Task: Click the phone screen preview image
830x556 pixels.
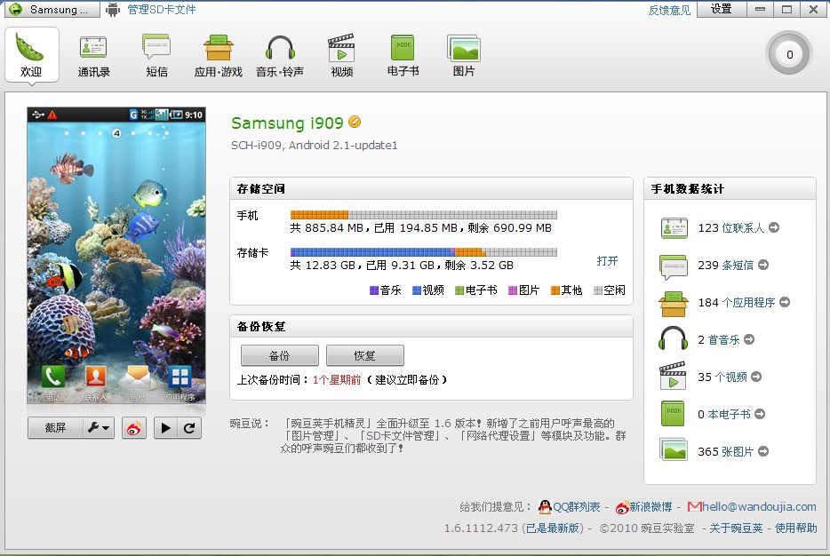Action: click(x=116, y=256)
